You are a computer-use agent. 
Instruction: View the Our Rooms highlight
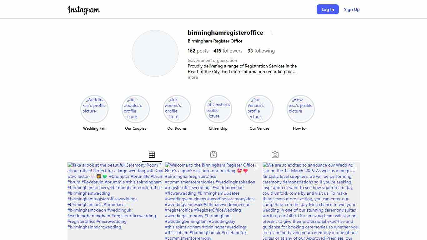[x=177, y=109]
